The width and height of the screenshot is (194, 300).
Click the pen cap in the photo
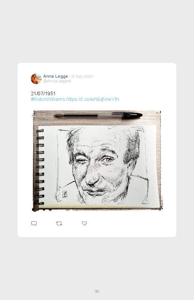(132, 115)
